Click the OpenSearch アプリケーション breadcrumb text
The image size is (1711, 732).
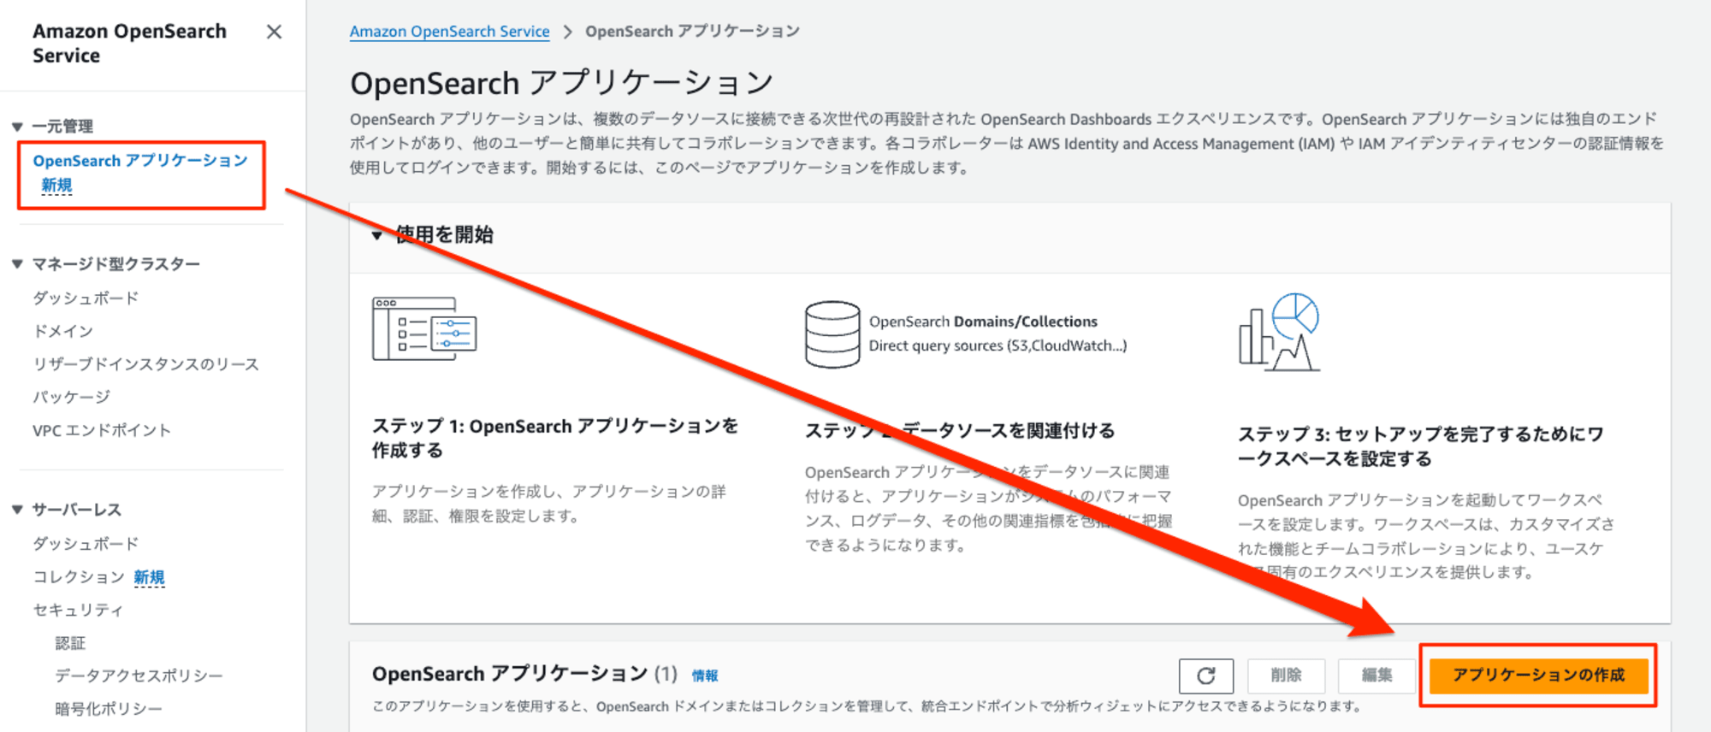692,32
